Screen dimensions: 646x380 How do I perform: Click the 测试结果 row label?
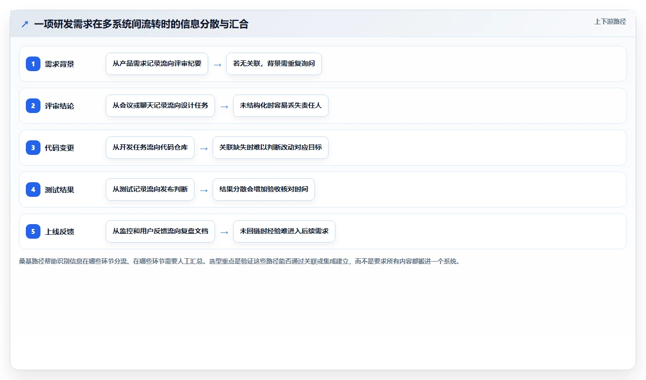pyautogui.click(x=59, y=190)
